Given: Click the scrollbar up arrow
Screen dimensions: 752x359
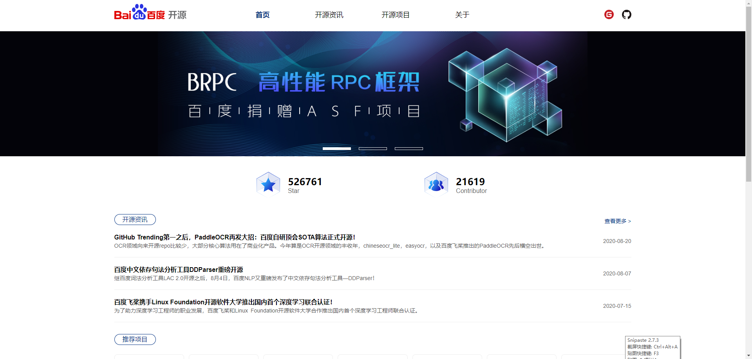Looking at the screenshot, I should point(748,3).
